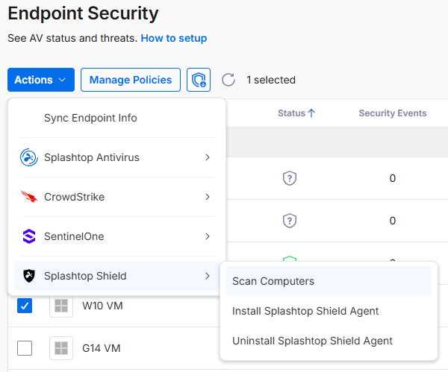Click the first unknown-status shield icon
Image resolution: width=448 pixels, height=372 pixels.
[290, 178]
